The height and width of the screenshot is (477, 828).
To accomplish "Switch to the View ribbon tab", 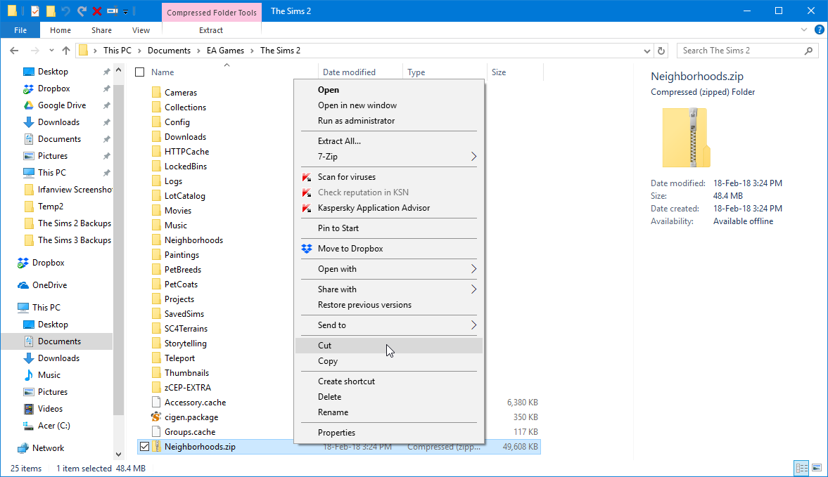I will [141, 30].
